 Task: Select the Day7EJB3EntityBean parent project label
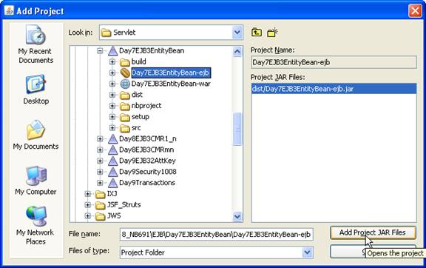point(152,50)
